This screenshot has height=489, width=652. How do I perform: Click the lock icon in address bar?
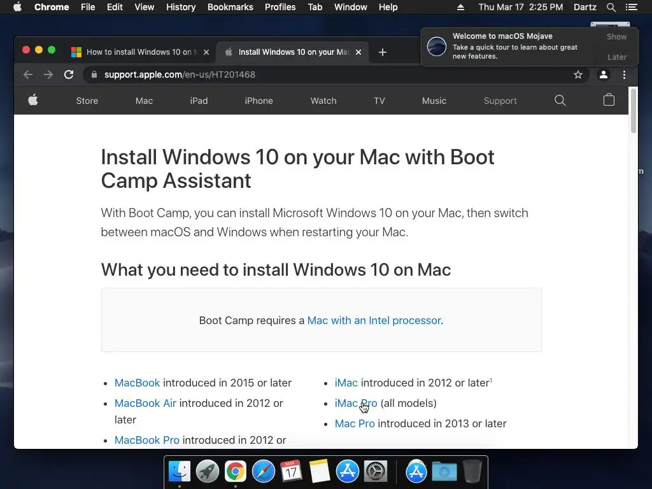(x=94, y=74)
